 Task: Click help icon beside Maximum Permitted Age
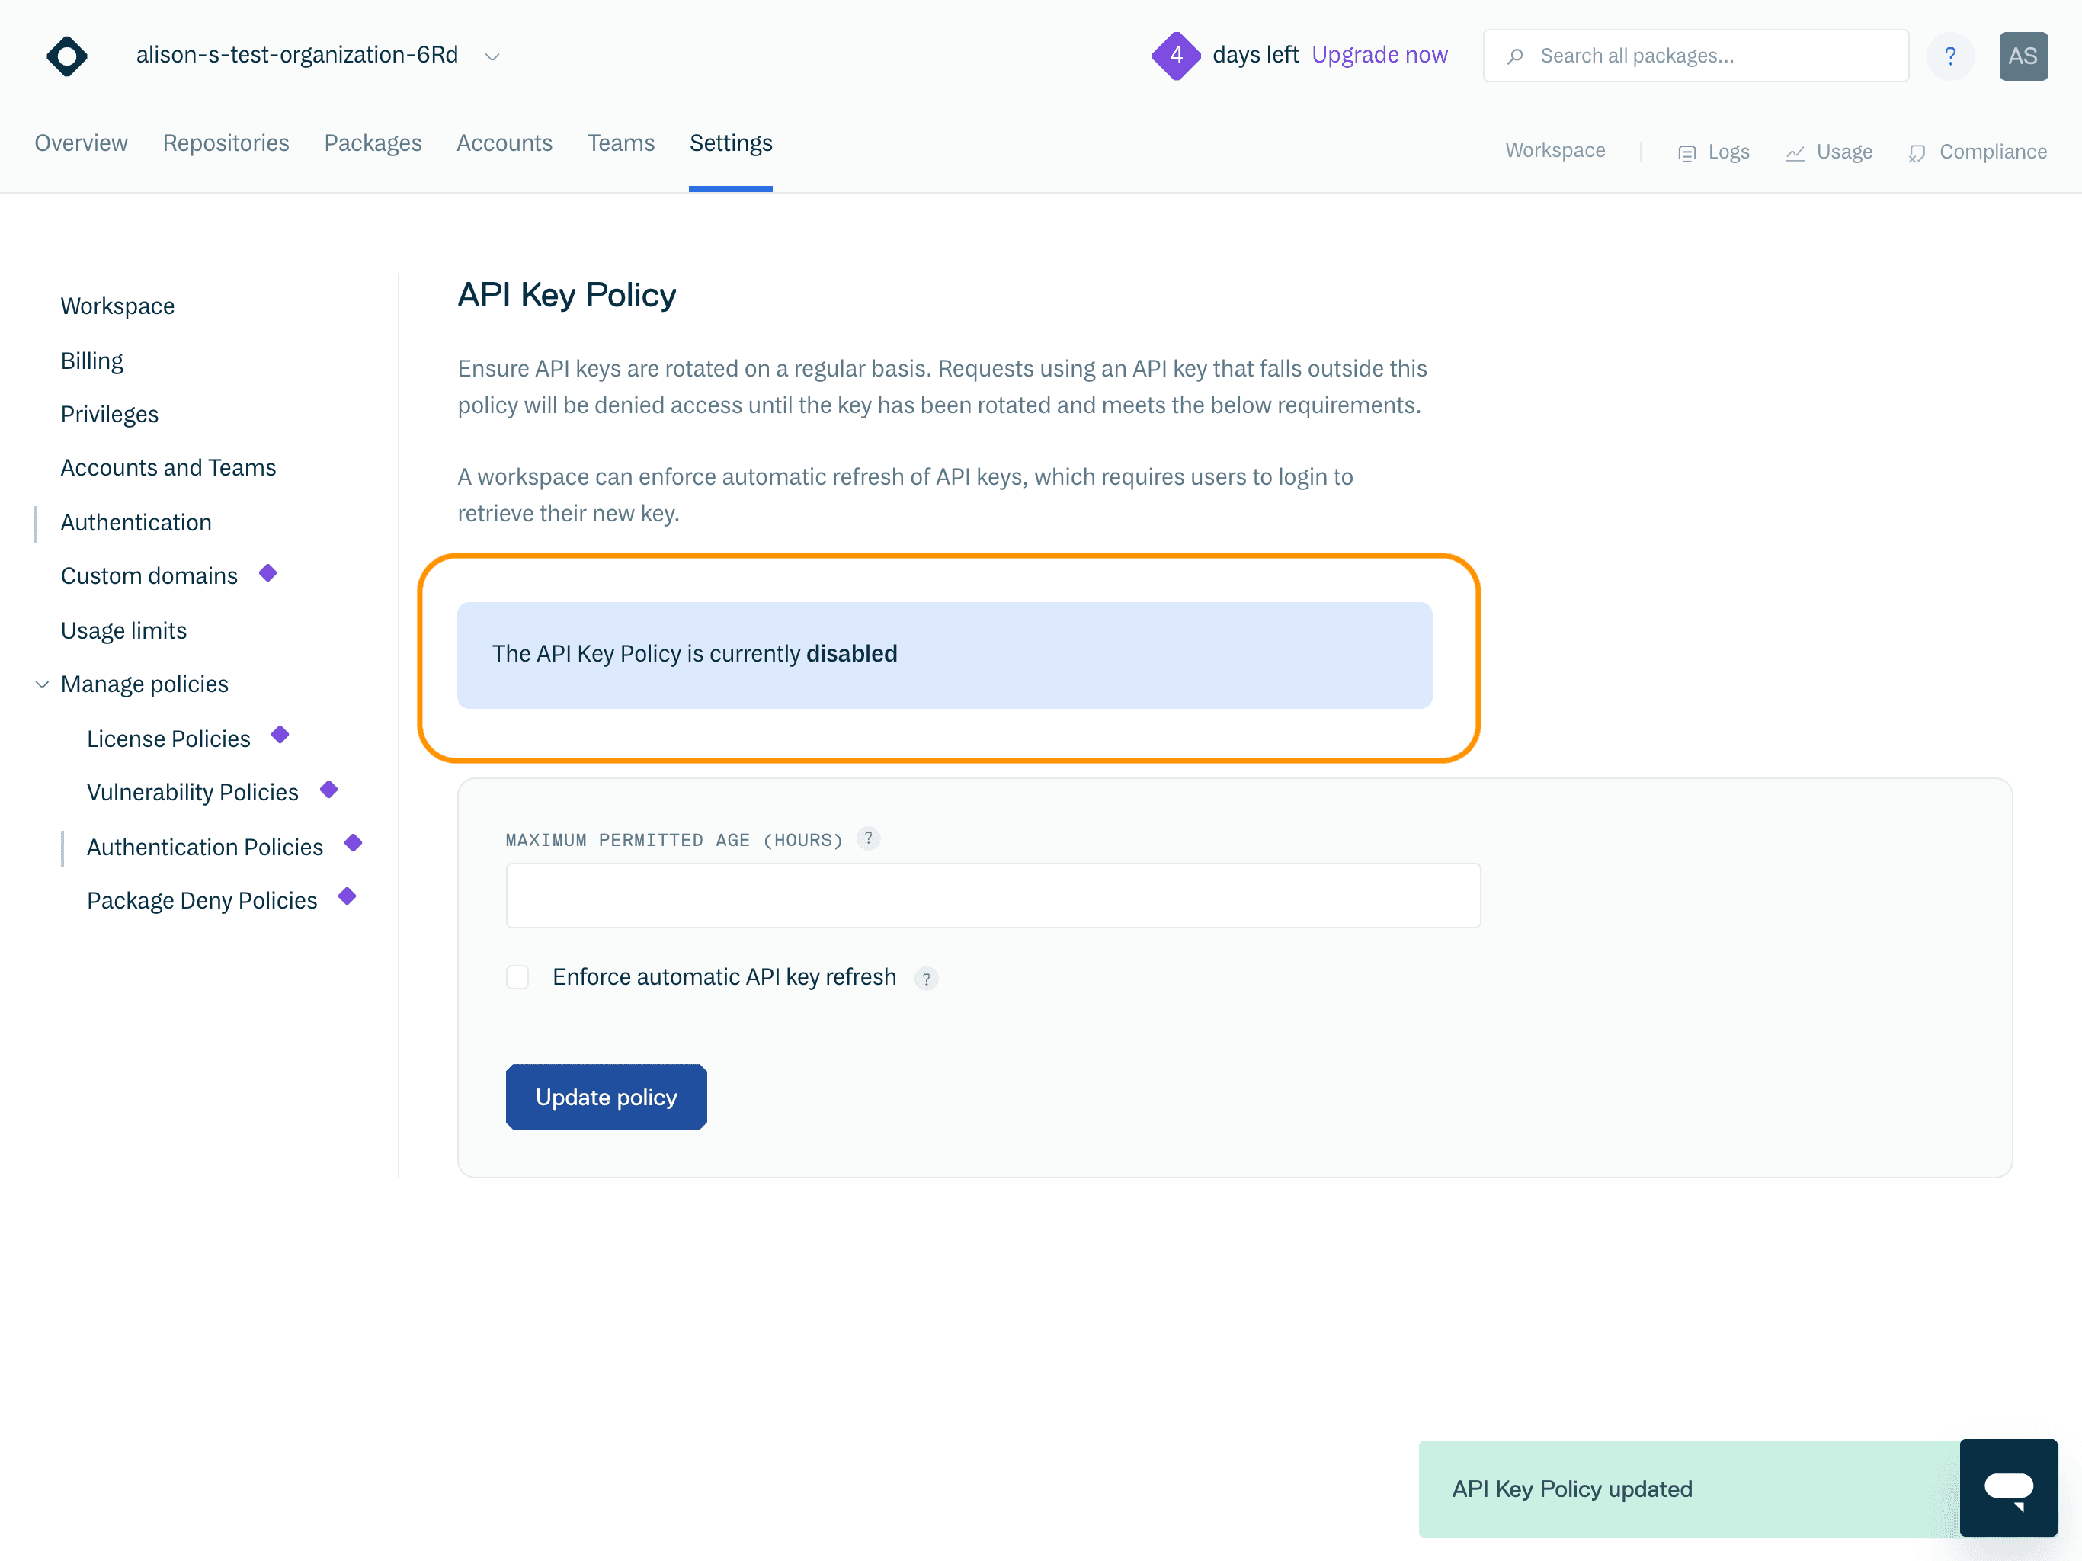pyautogui.click(x=868, y=838)
